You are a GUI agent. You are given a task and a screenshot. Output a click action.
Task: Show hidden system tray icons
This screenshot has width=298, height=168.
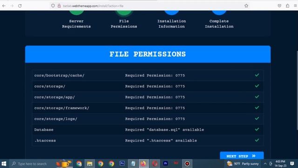[x=265, y=164]
